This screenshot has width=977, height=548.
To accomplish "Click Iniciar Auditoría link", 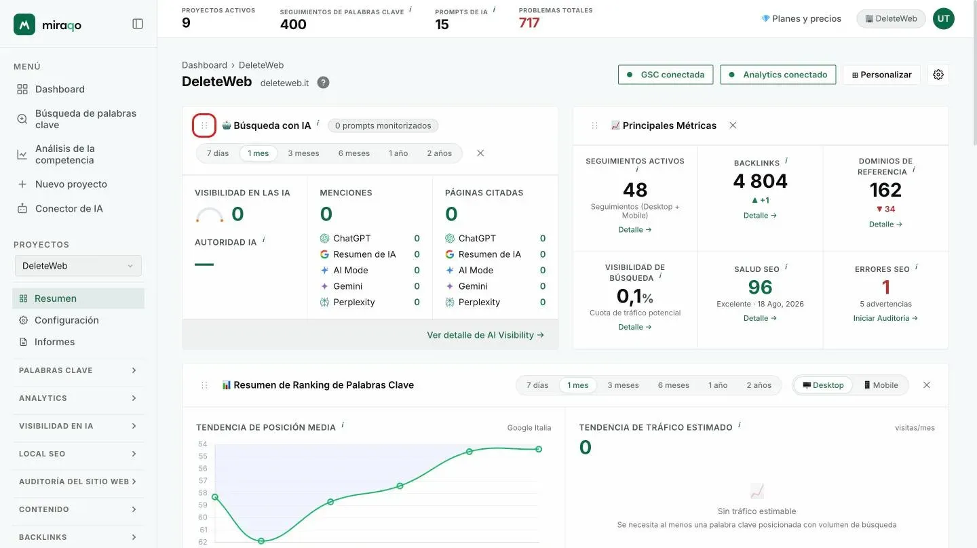I will pos(885,318).
